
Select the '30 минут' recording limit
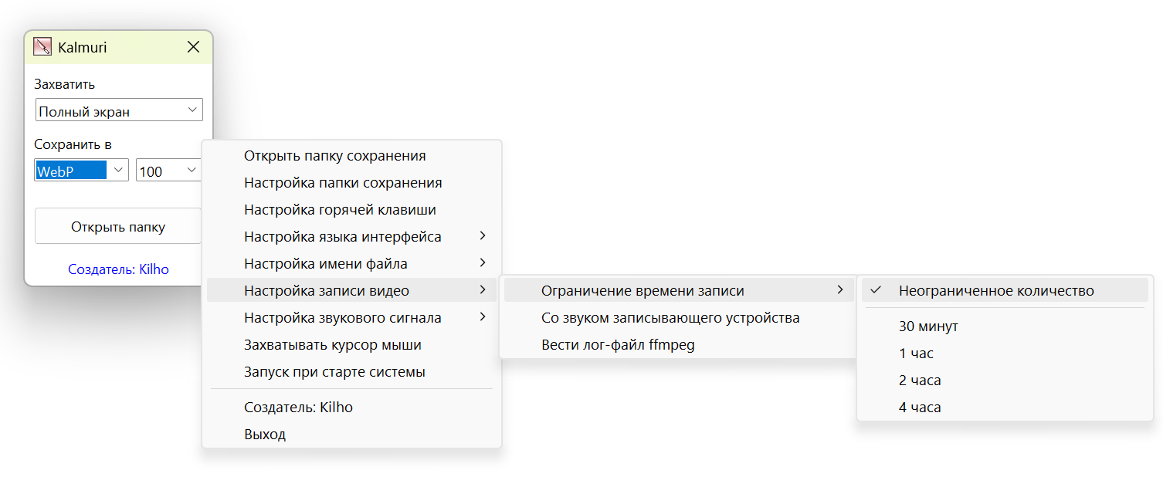click(928, 326)
